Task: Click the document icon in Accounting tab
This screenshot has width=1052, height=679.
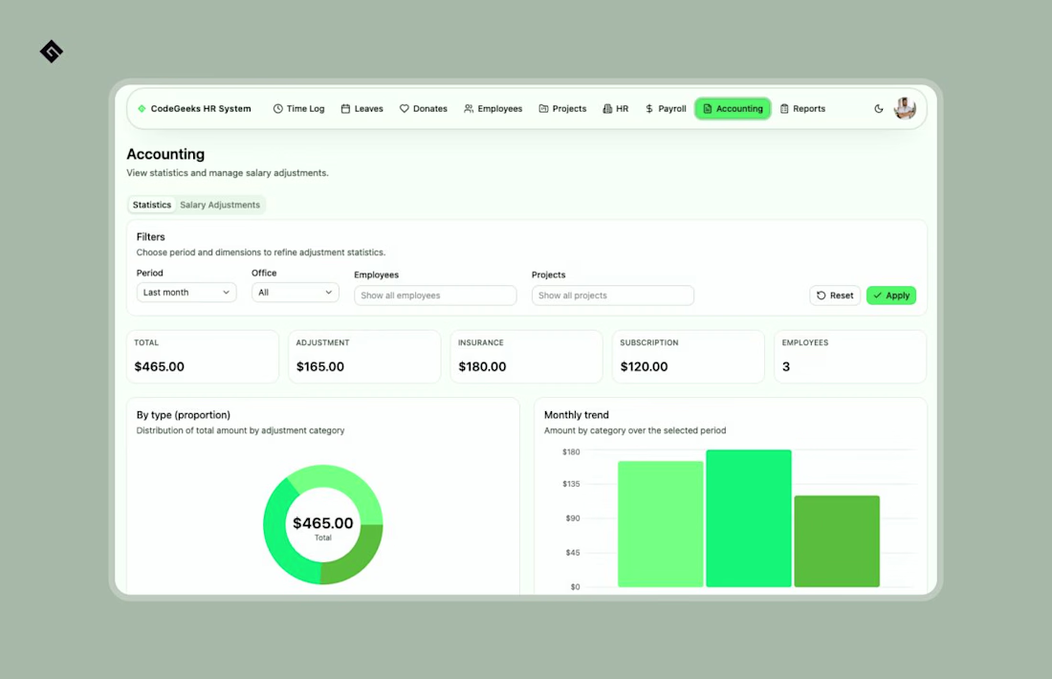Action: click(x=707, y=109)
